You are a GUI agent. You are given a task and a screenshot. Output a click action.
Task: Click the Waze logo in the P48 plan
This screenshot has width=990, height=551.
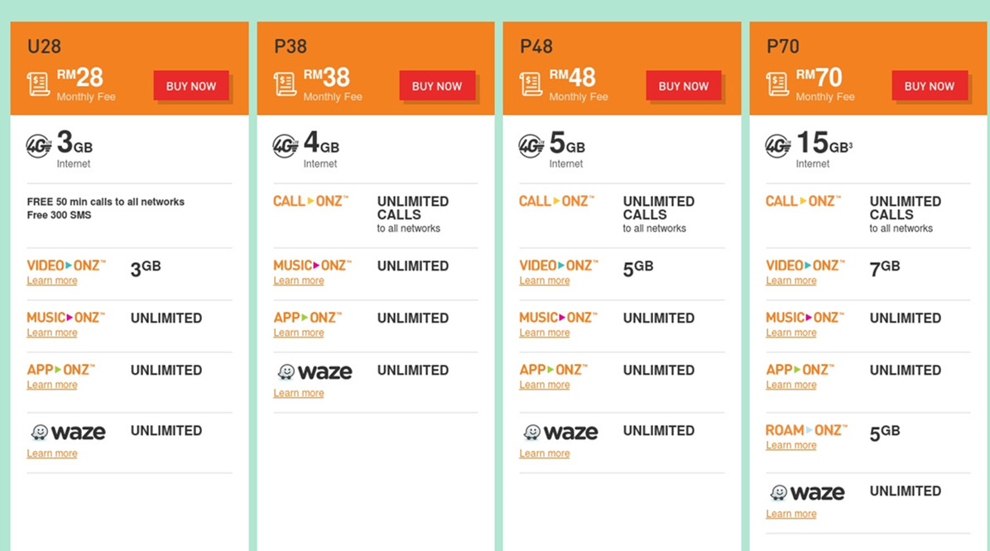[560, 433]
